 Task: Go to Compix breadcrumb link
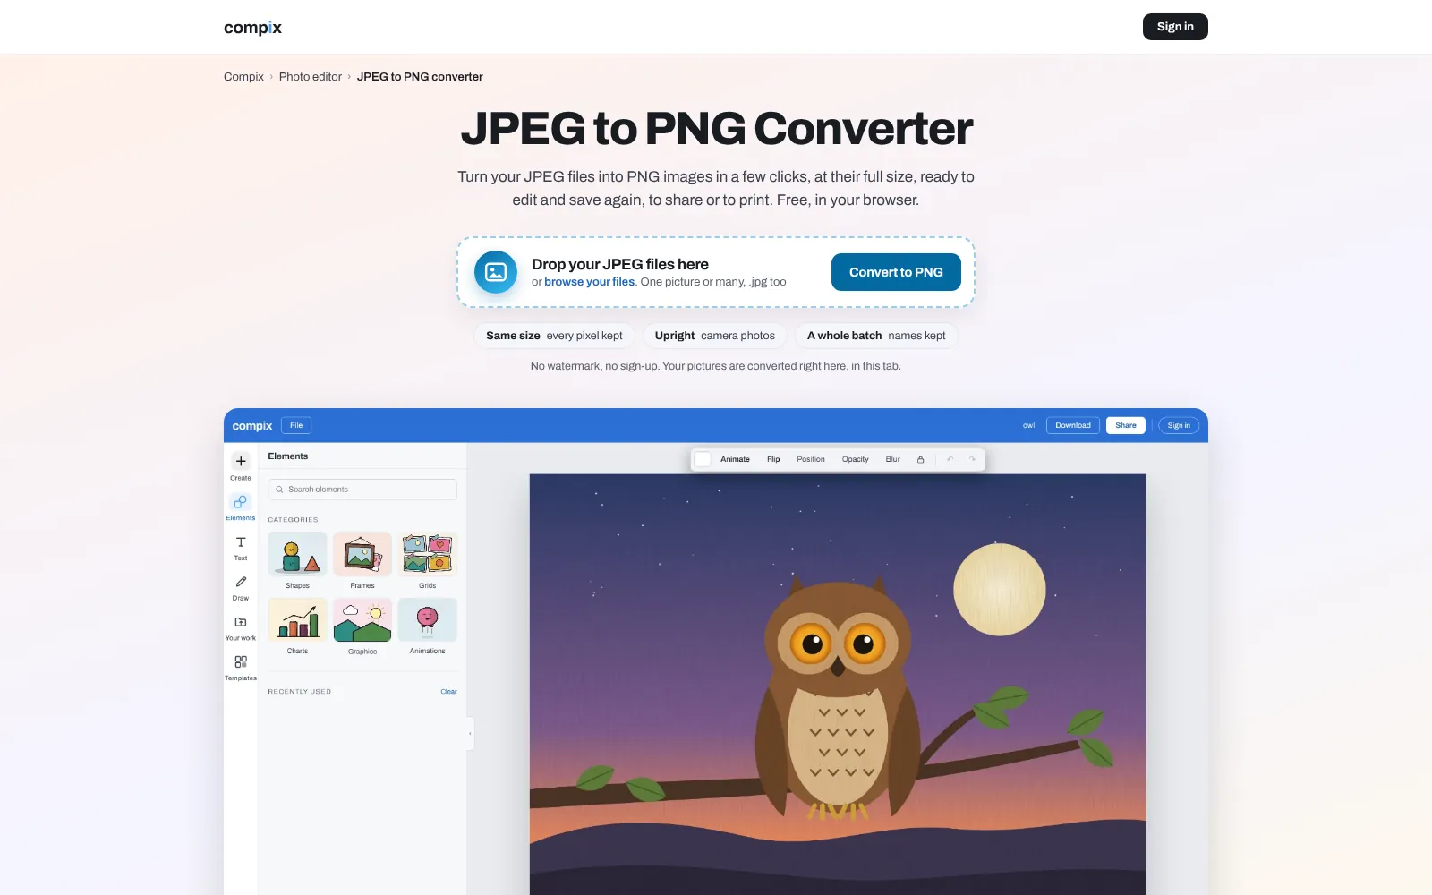click(243, 77)
